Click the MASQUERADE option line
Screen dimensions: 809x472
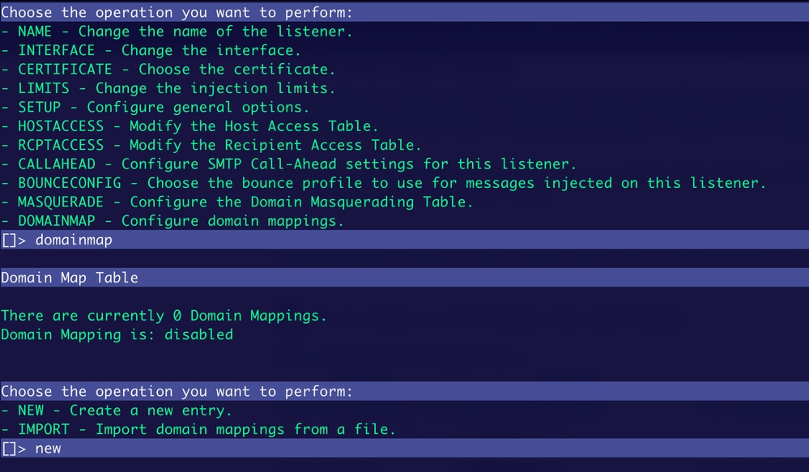pyautogui.click(x=236, y=202)
